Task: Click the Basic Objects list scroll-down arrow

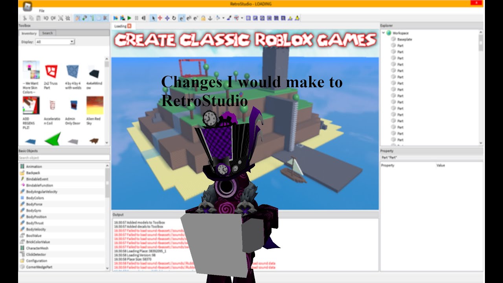Action: click(108, 268)
